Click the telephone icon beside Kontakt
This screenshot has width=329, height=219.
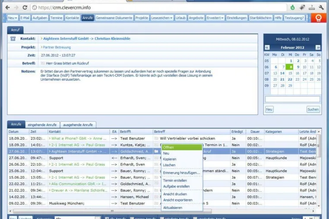pyautogui.click(x=13, y=38)
